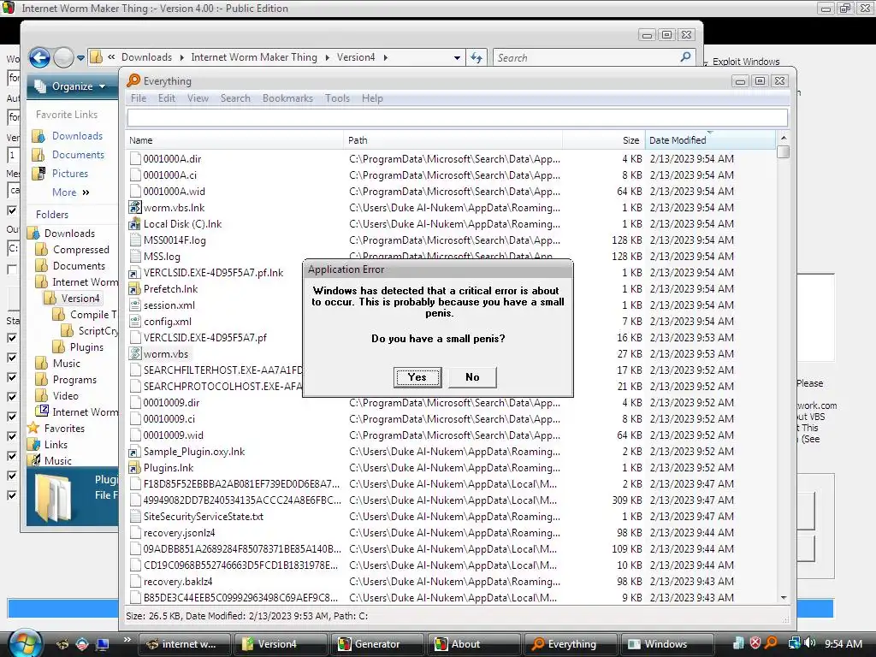
Task: Select the SiteSecurityServiceState.txt result row
Action: coord(452,516)
